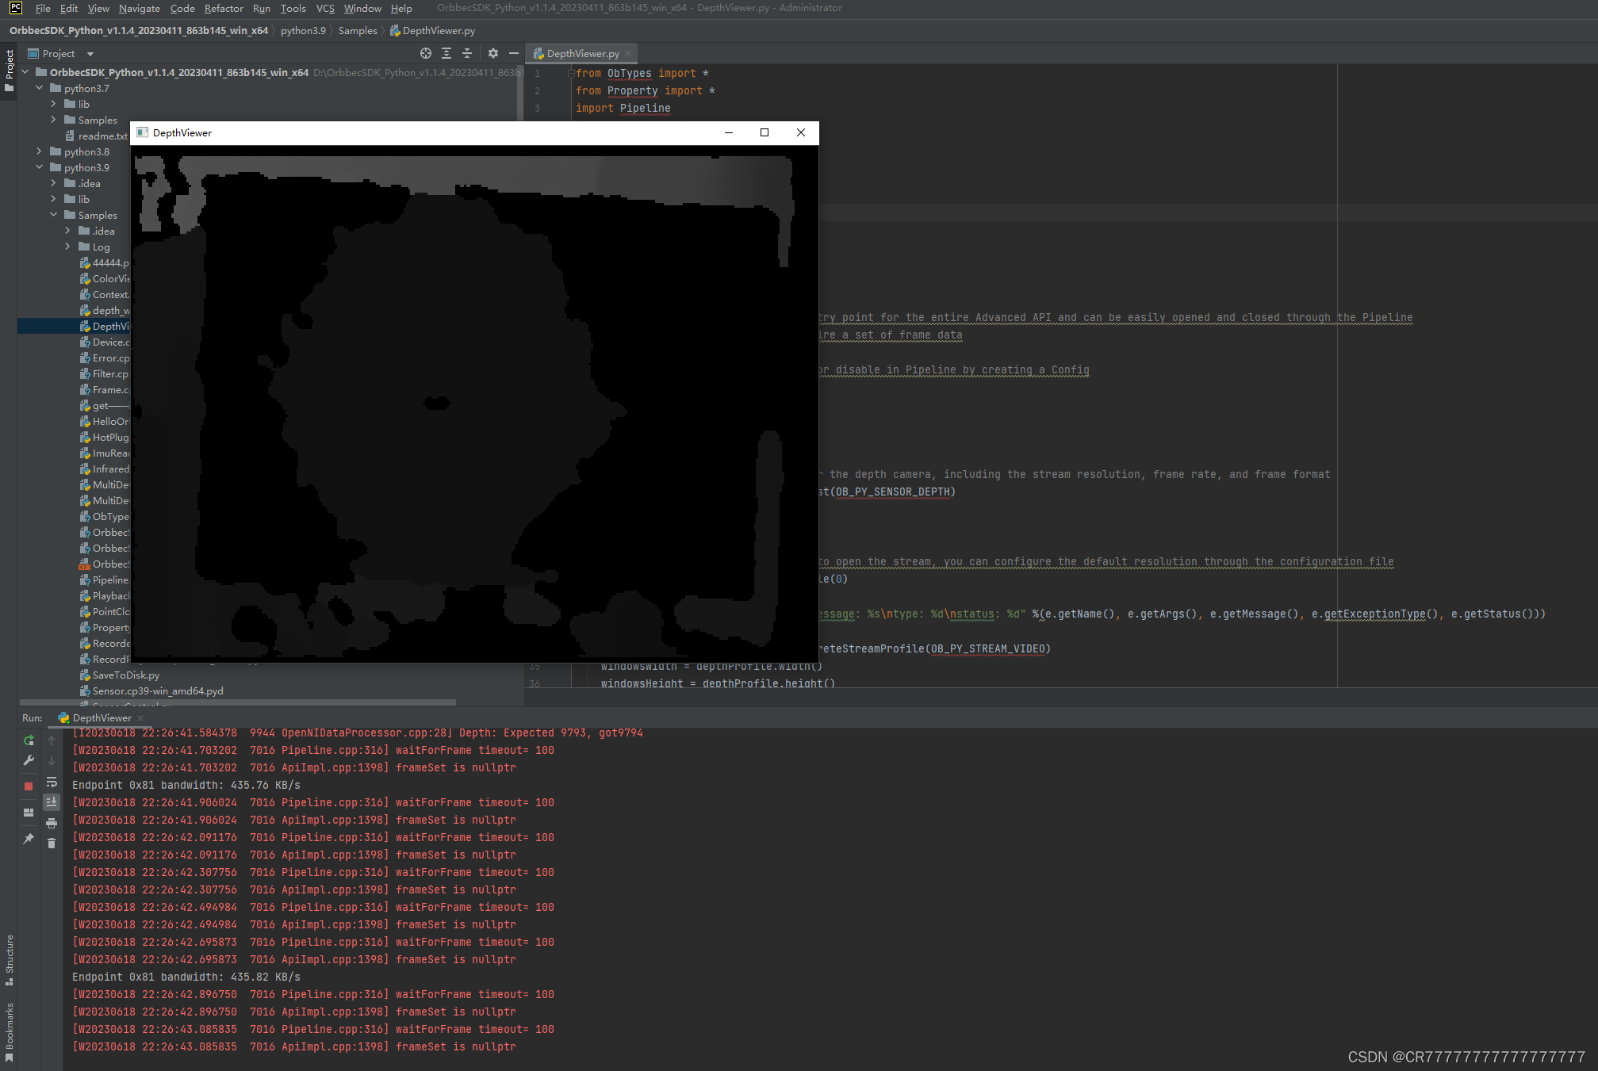This screenshot has width=1598, height=1071.
Task: Open the Refactor menu
Action: pyautogui.click(x=224, y=8)
